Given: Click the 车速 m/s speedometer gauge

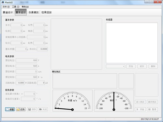Looking at the screenshot, I should pyautogui.click(x=72, y=101).
